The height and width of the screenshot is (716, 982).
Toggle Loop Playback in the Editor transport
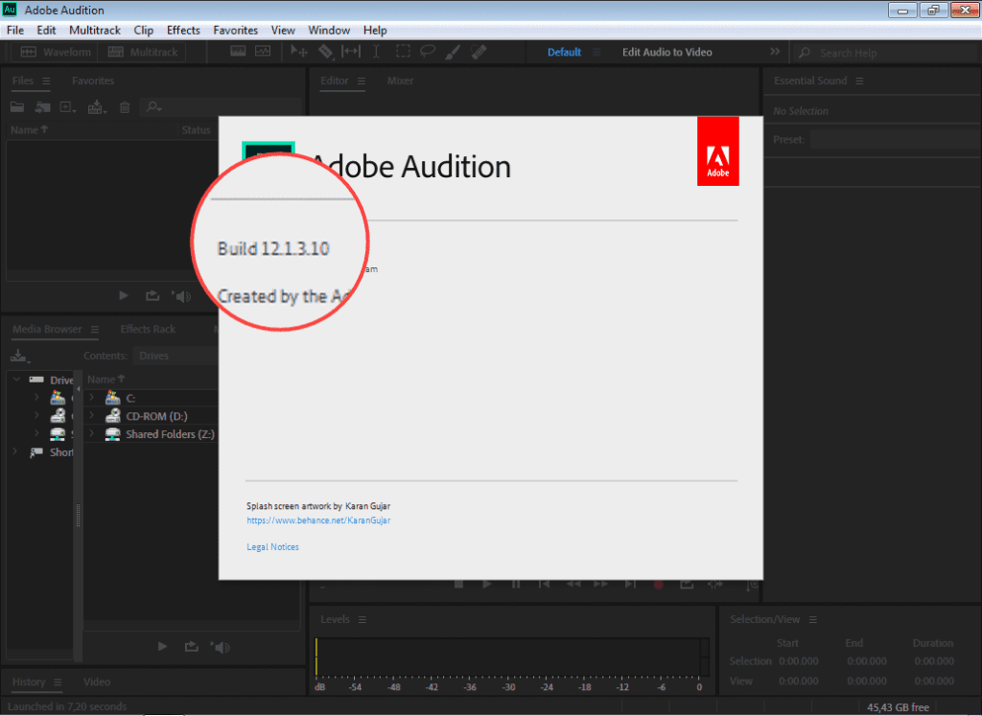tap(687, 585)
